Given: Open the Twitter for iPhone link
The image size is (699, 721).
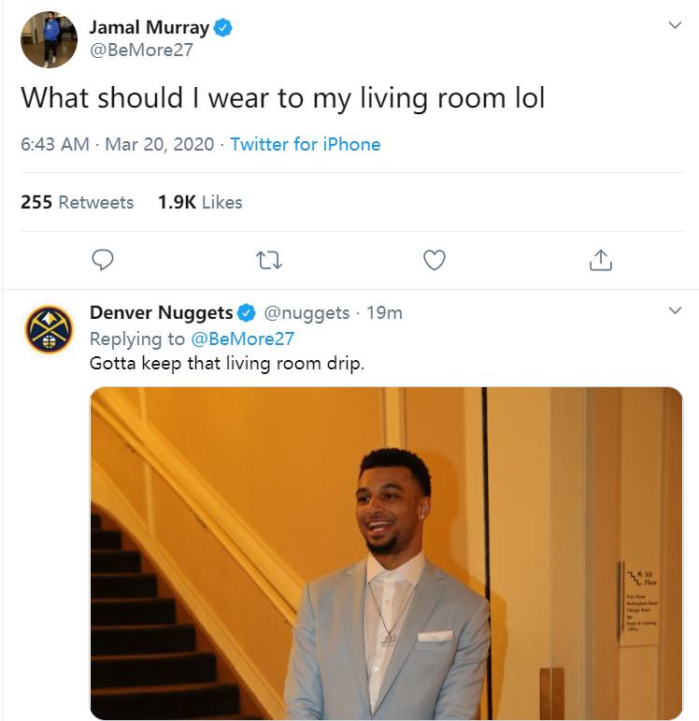Looking at the screenshot, I should [306, 144].
